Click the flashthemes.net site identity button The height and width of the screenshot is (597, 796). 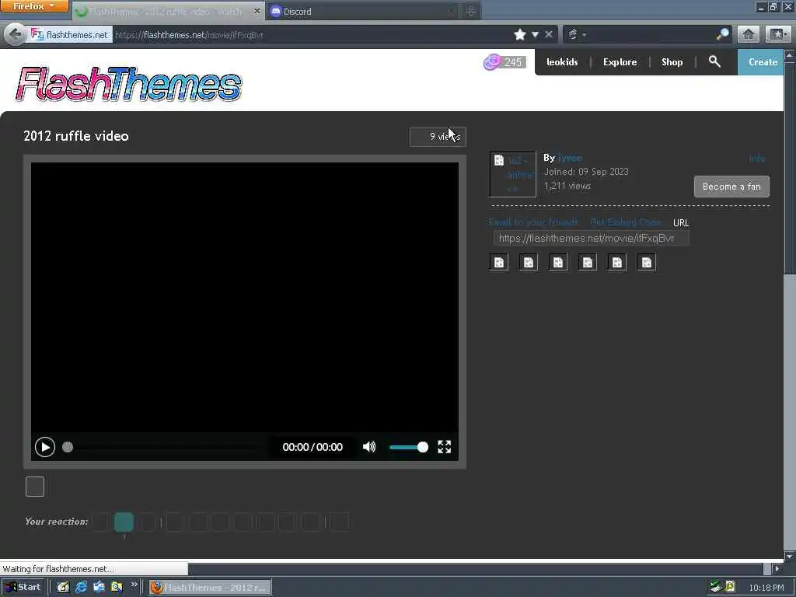point(69,34)
